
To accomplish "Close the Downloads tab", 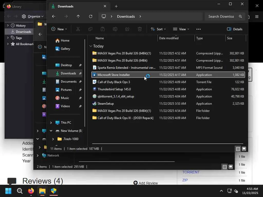I will coord(105,6).
